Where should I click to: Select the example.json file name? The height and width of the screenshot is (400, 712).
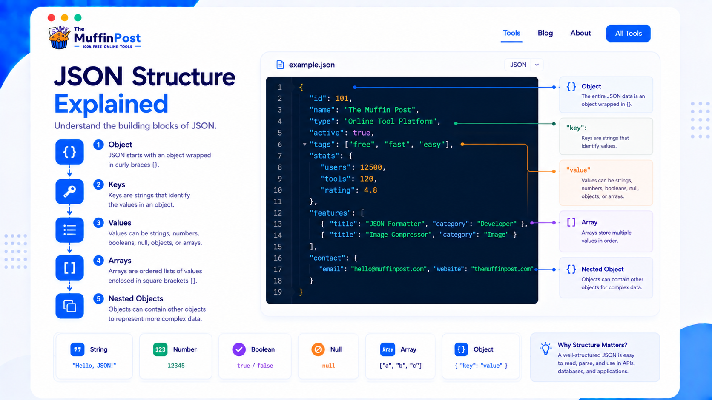tap(312, 65)
